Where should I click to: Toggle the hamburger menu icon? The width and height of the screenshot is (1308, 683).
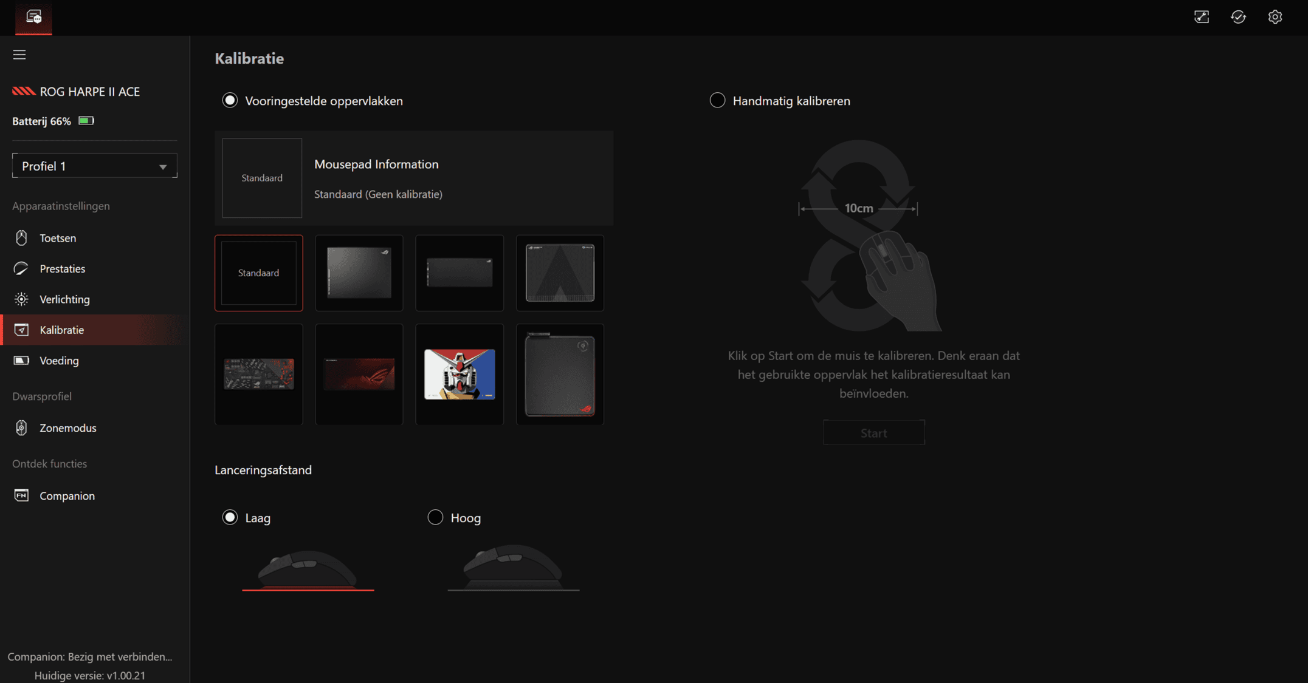click(x=19, y=55)
